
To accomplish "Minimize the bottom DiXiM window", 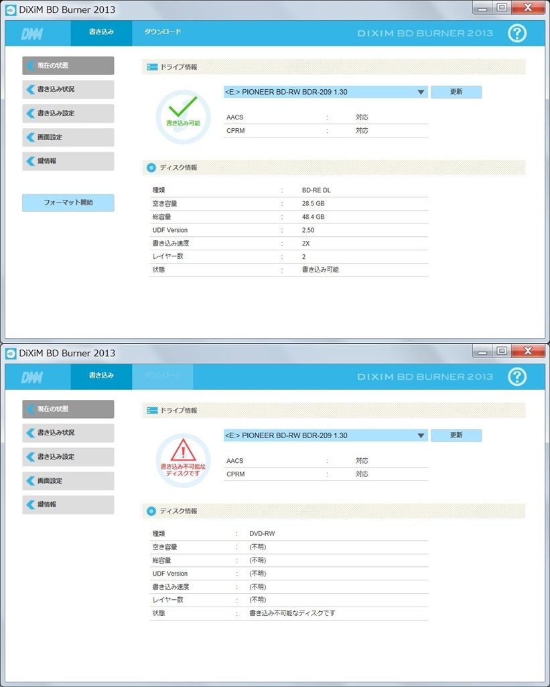I will point(482,351).
